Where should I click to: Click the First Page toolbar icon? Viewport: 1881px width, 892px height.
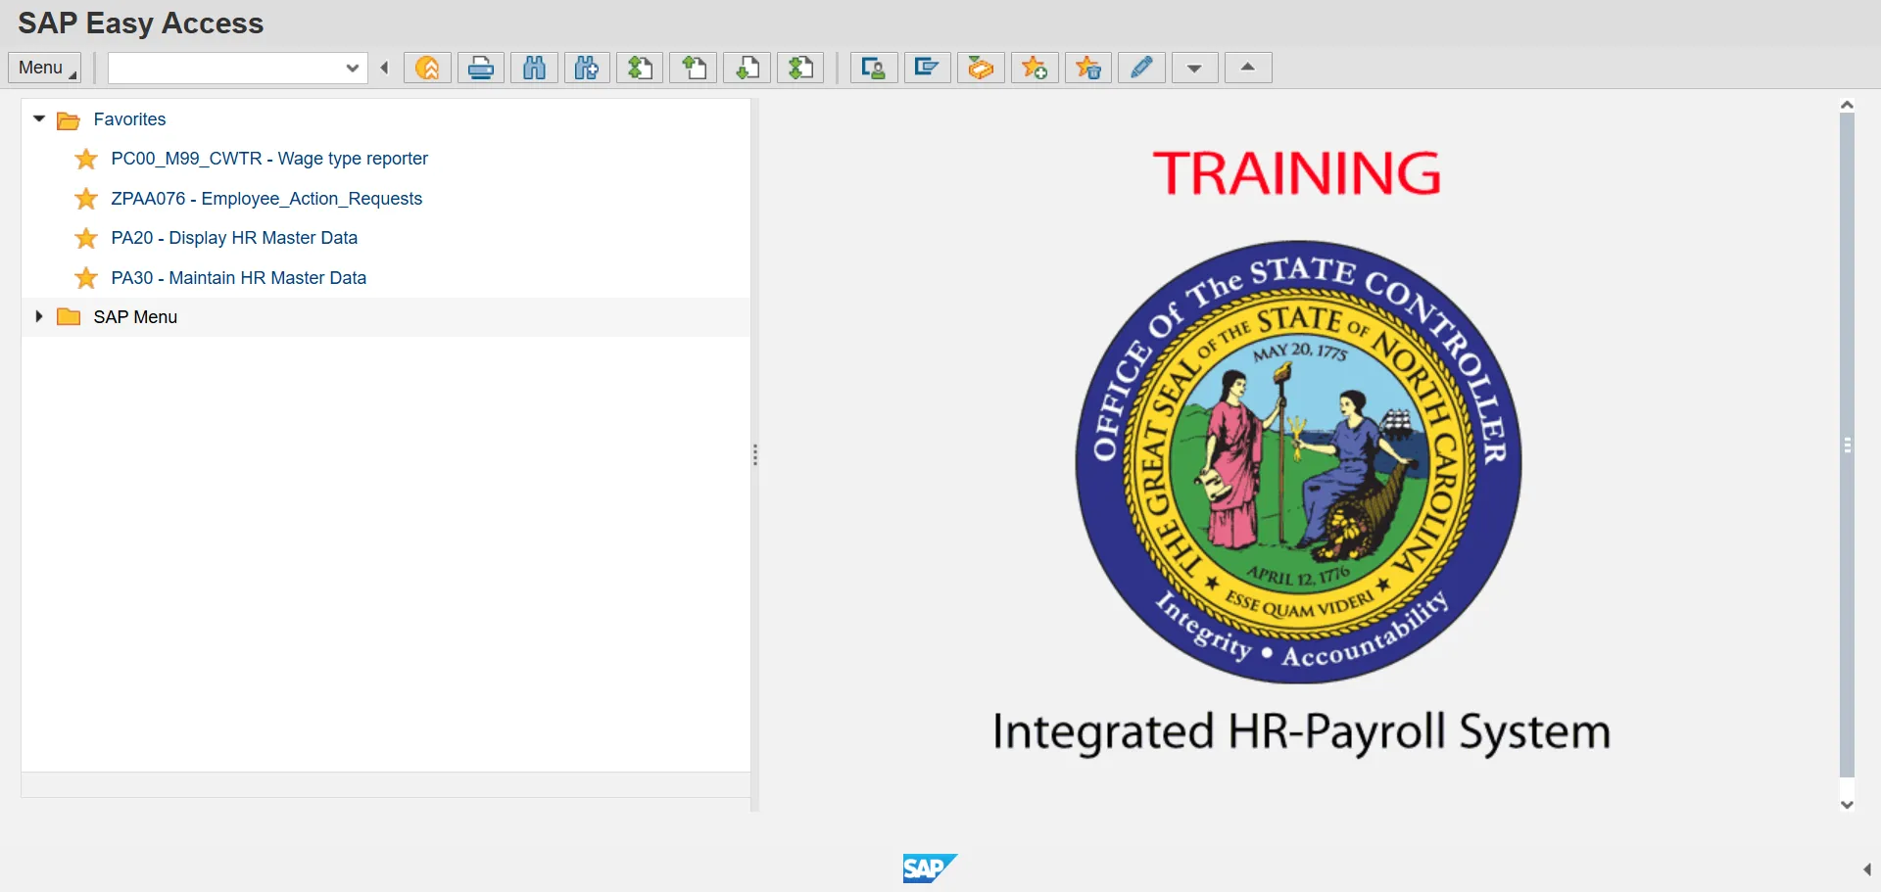[x=641, y=68]
